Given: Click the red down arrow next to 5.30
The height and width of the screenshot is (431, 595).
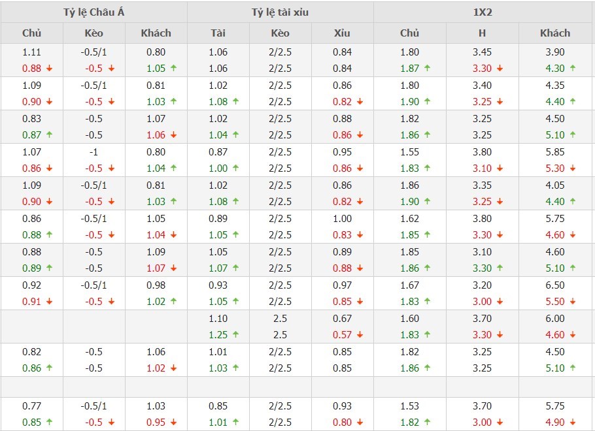Looking at the screenshot, I should tap(573, 168).
